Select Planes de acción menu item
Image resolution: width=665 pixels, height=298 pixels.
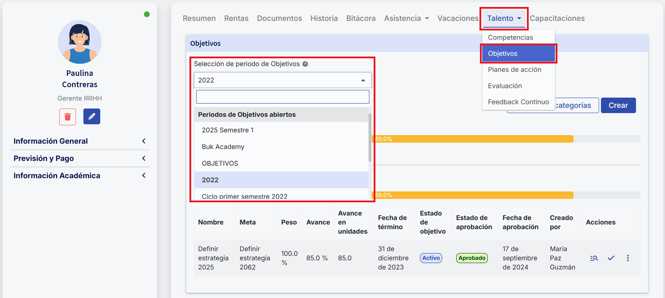coord(514,70)
